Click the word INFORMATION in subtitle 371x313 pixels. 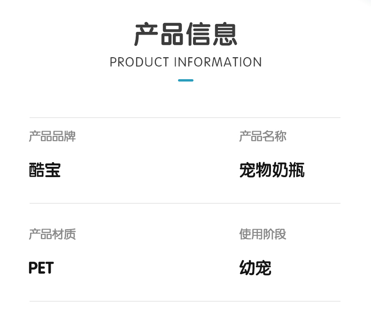[x=218, y=62]
